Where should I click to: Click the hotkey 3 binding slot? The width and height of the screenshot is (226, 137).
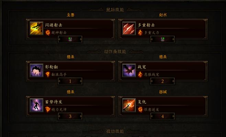point(70,116)
